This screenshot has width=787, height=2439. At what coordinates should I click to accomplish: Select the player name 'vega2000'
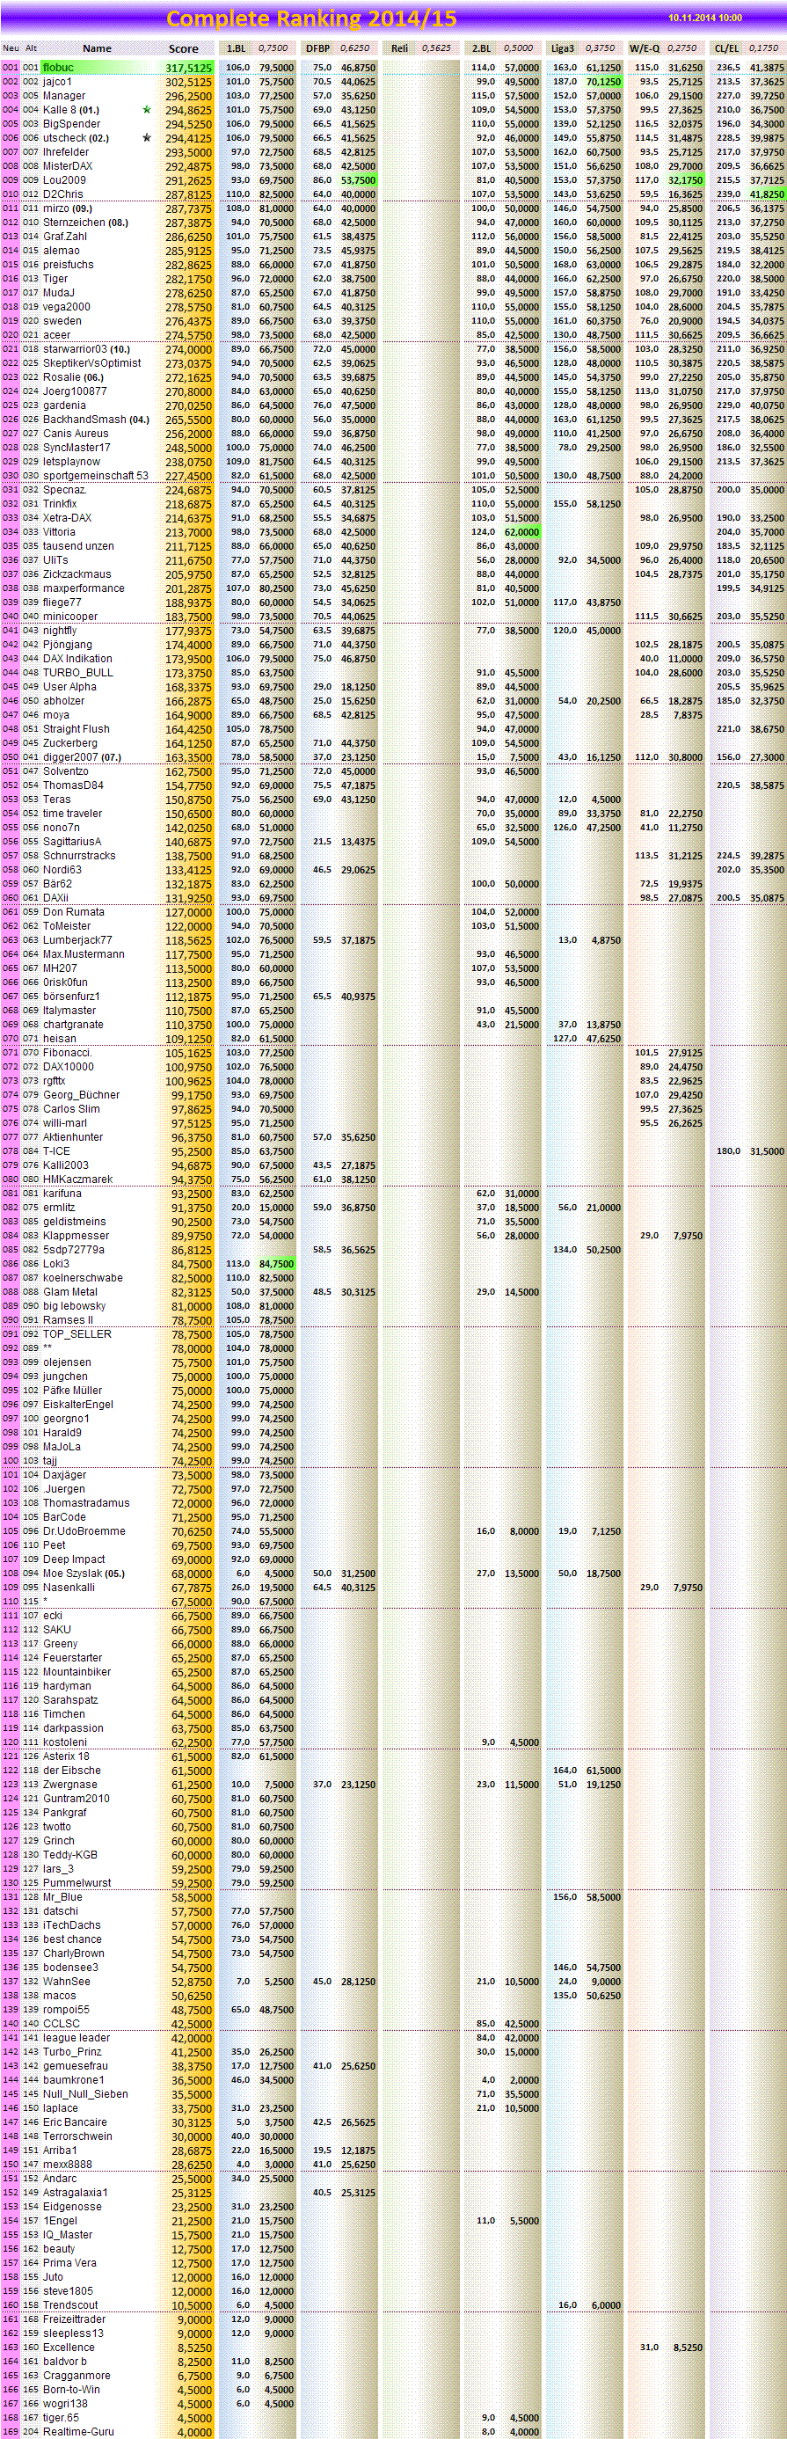pyautogui.click(x=67, y=307)
